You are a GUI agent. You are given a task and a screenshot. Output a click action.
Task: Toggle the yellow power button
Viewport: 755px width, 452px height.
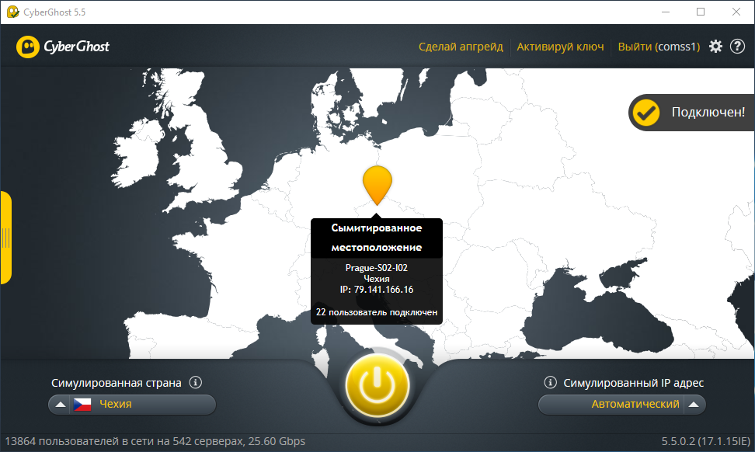tap(377, 385)
